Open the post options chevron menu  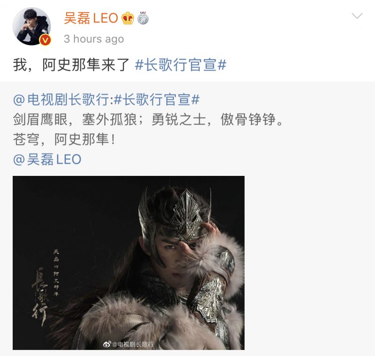coord(357,16)
